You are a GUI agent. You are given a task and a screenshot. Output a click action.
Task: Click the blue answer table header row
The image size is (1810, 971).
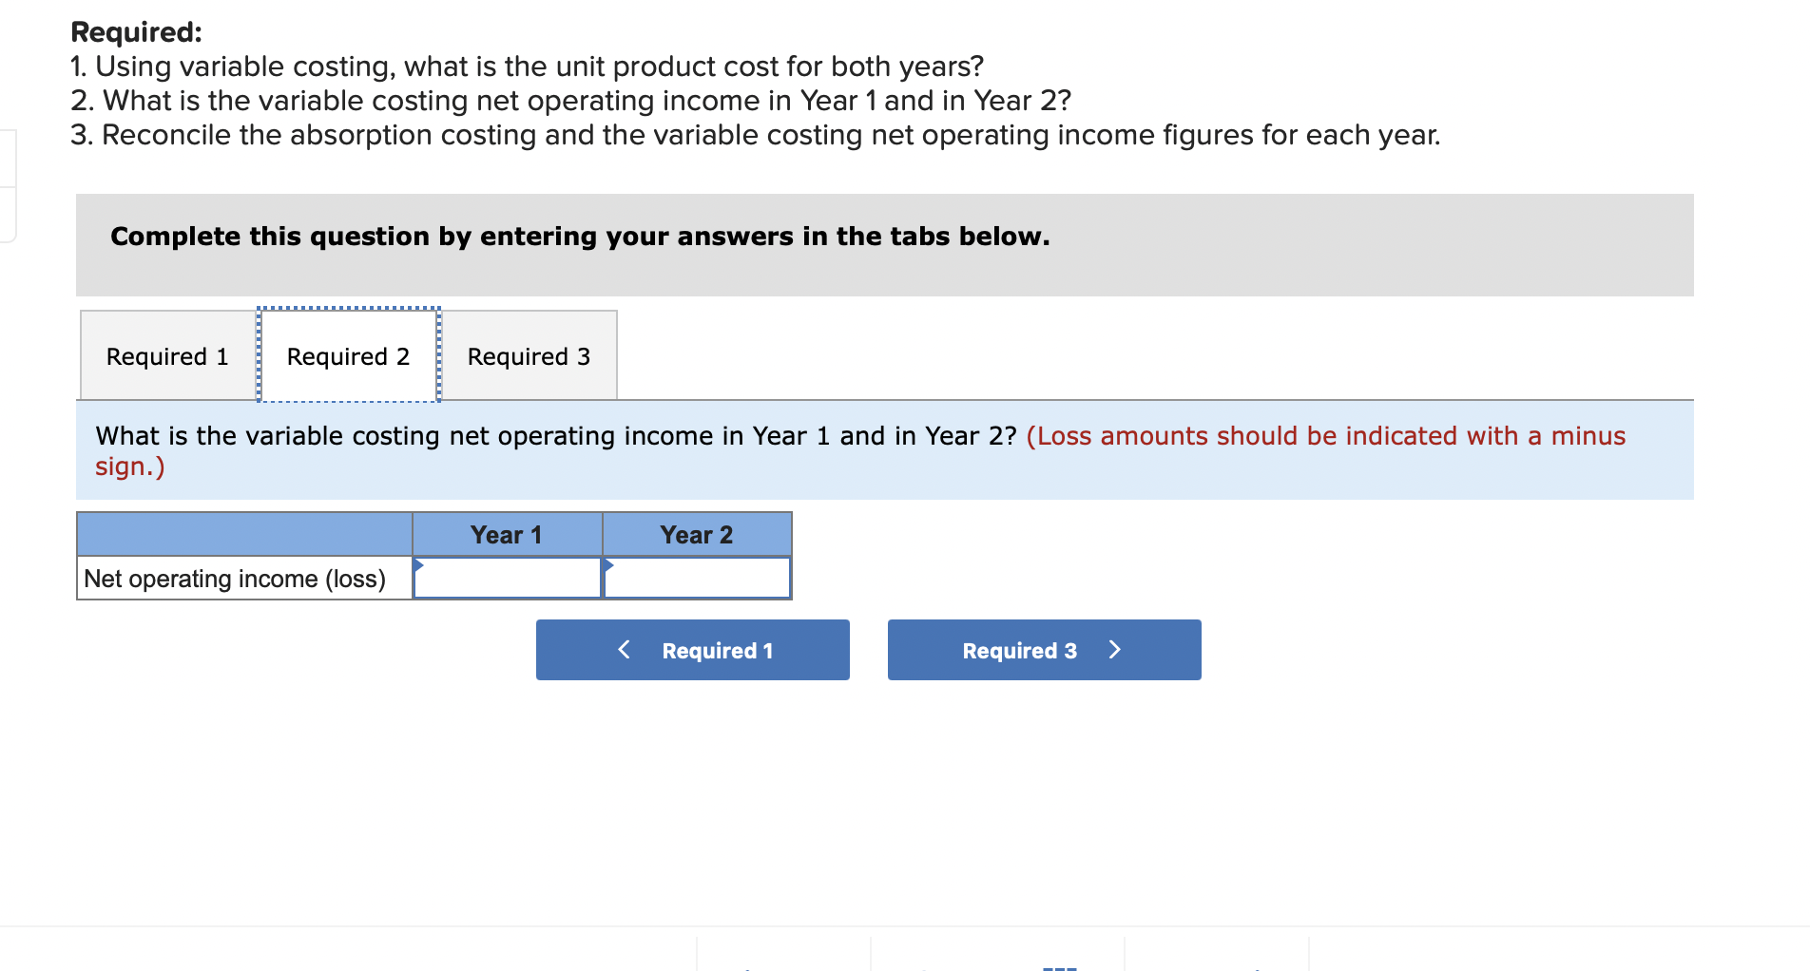[433, 534]
